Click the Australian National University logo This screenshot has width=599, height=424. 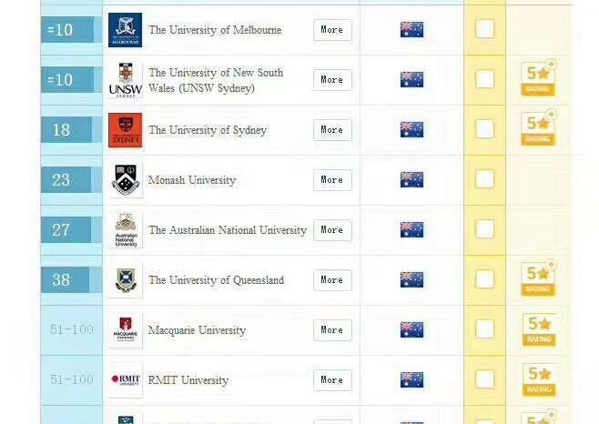tap(126, 230)
